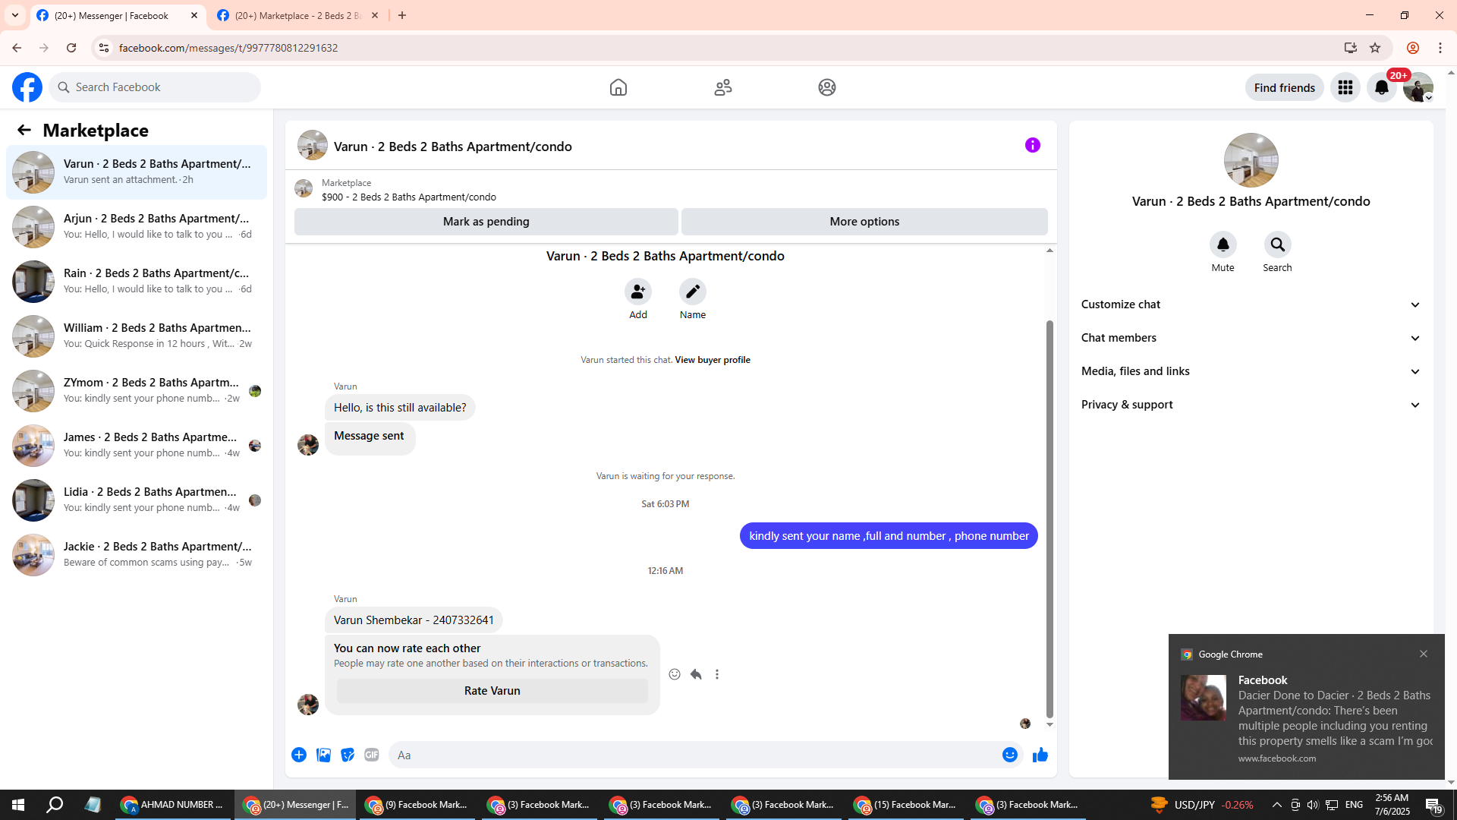
Task: Open Facebook notifications bell
Action: 1381,87
